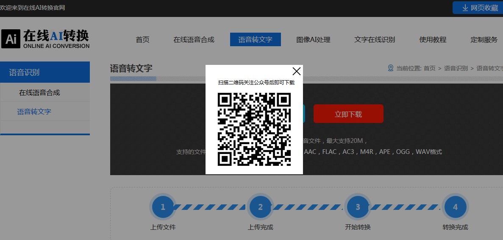Click the download arrow icon in 网页收藏
The height and width of the screenshot is (240, 503).
(465, 8)
